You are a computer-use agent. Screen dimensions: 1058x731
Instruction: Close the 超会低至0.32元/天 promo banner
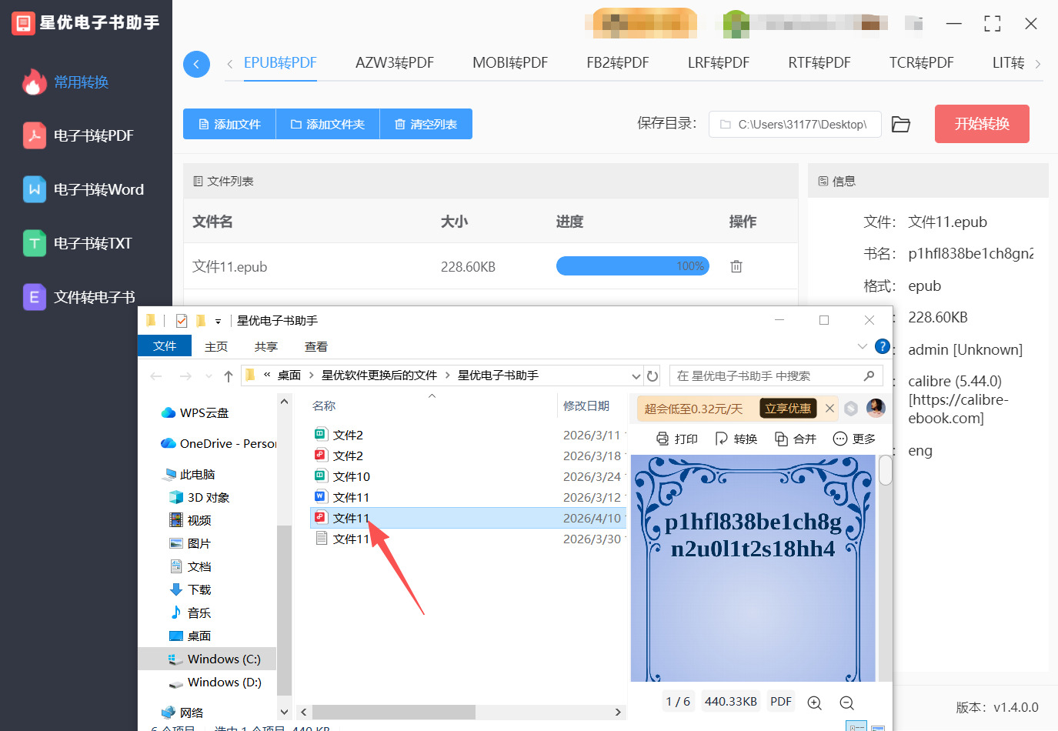click(x=829, y=409)
